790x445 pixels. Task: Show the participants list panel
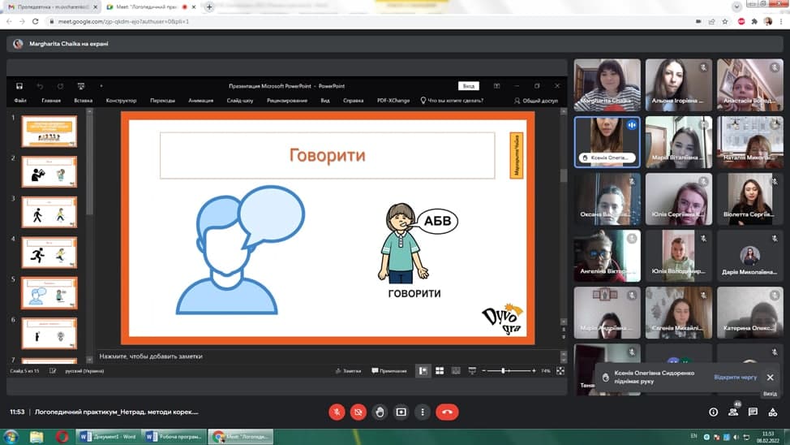[x=733, y=412]
